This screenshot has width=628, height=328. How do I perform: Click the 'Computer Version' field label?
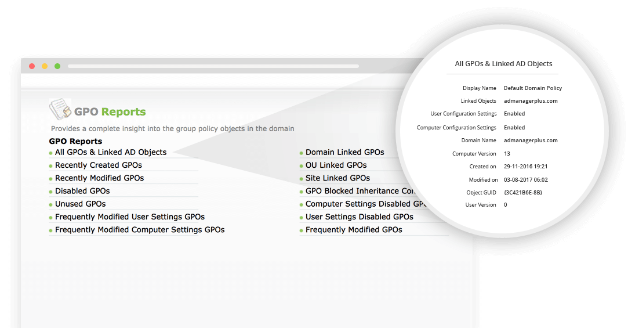[x=474, y=154]
